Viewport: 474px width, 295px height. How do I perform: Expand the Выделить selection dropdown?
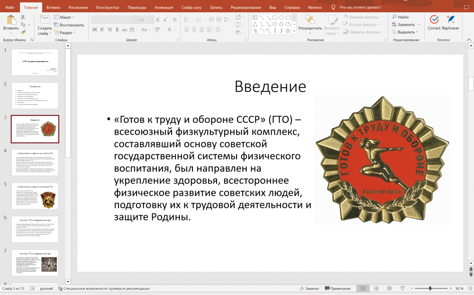407,32
